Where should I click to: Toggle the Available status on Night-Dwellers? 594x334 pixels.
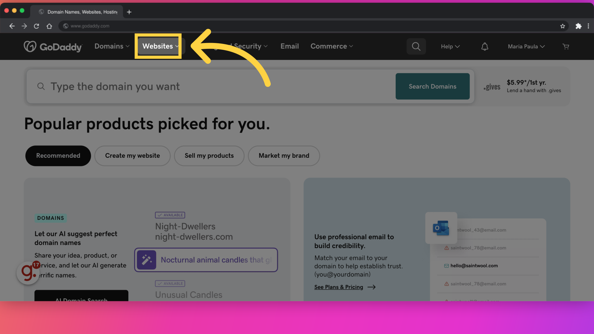pyautogui.click(x=170, y=215)
